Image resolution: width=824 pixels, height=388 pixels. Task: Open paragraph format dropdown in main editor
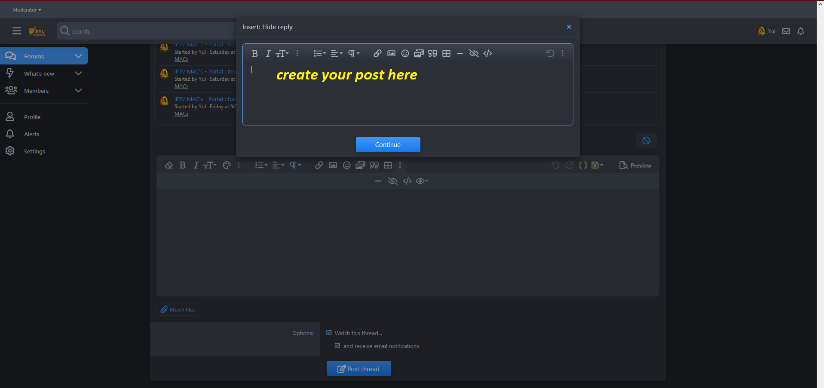295,165
